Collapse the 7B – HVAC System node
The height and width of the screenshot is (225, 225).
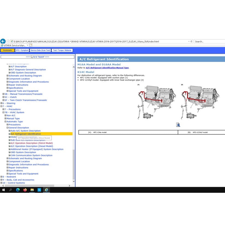pos(3,112)
